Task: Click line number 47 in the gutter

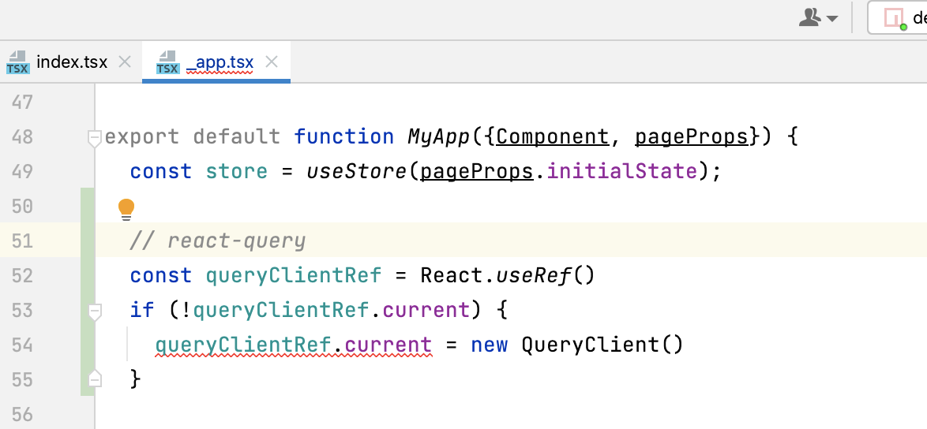Action: point(22,102)
